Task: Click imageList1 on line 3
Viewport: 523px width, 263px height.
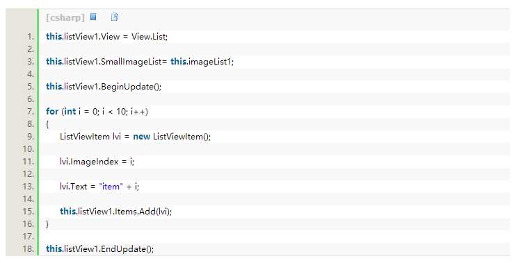Action: pyautogui.click(x=210, y=62)
